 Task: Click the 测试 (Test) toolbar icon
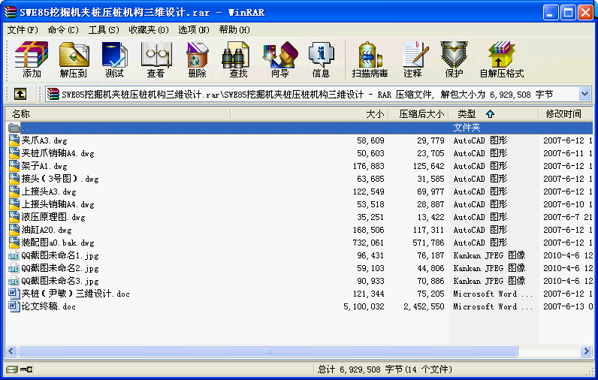[x=114, y=60]
